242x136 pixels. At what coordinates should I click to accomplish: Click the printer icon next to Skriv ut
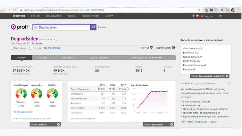[152, 48]
